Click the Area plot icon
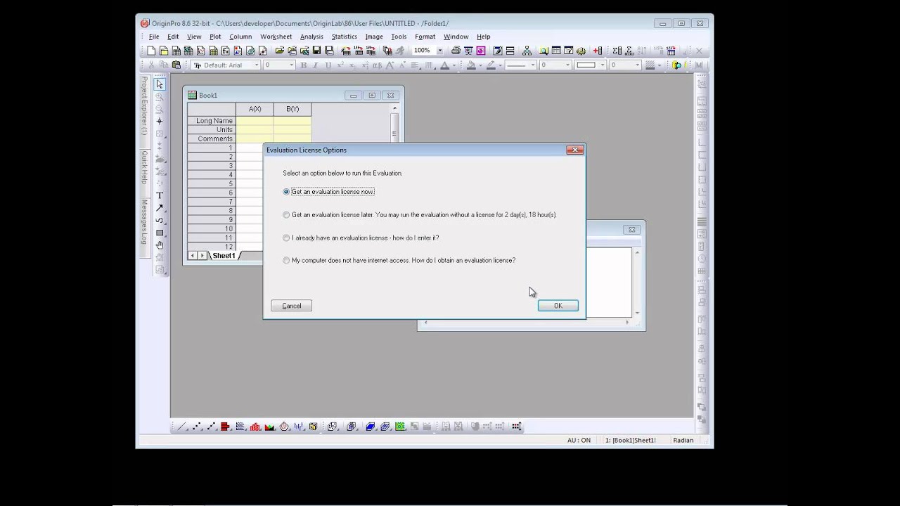The height and width of the screenshot is (506, 900). tap(269, 426)
